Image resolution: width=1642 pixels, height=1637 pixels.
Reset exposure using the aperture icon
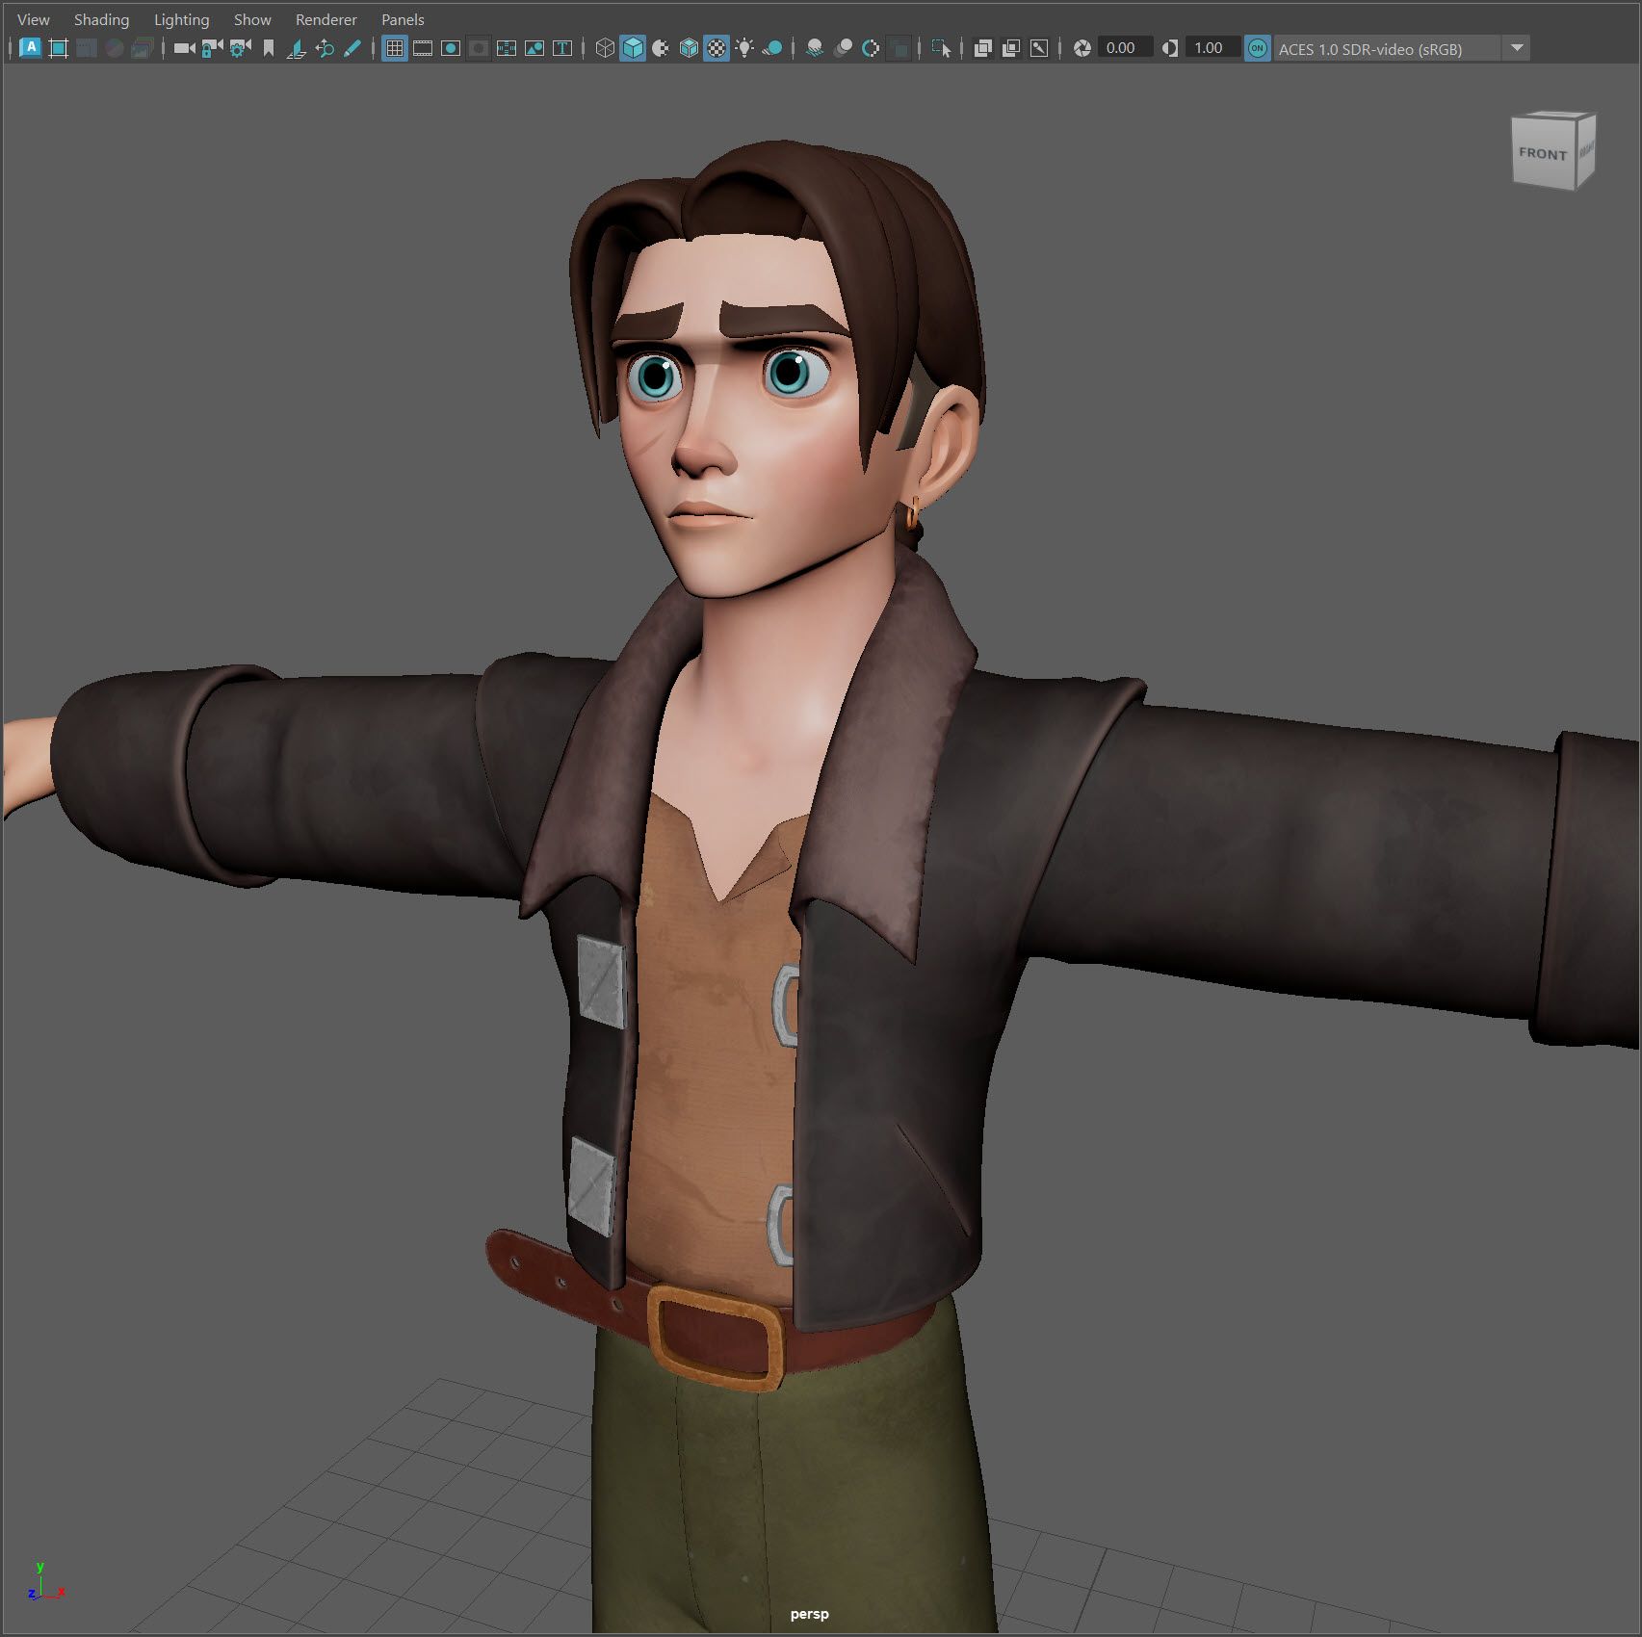click(1082, 47)
